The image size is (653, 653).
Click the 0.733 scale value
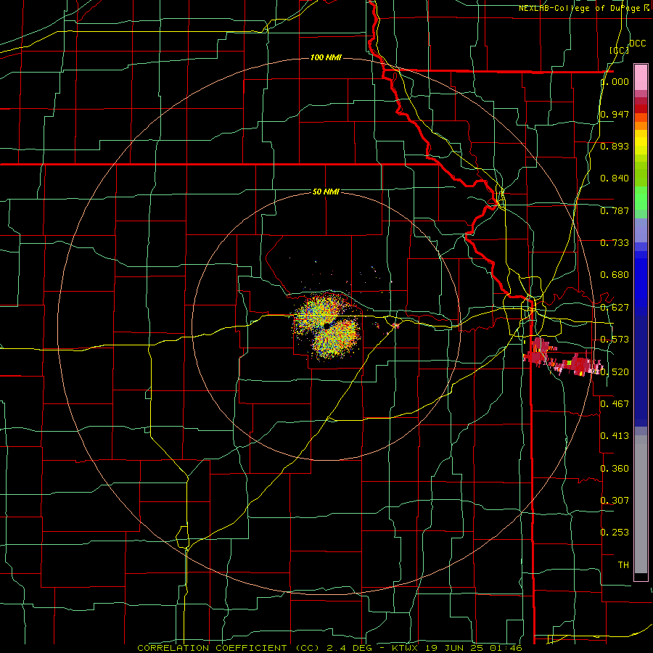click(615, 243)
